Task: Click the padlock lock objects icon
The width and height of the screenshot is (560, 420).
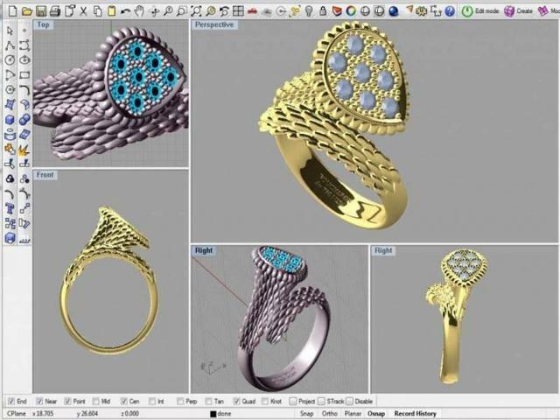Action: (323, 11)
